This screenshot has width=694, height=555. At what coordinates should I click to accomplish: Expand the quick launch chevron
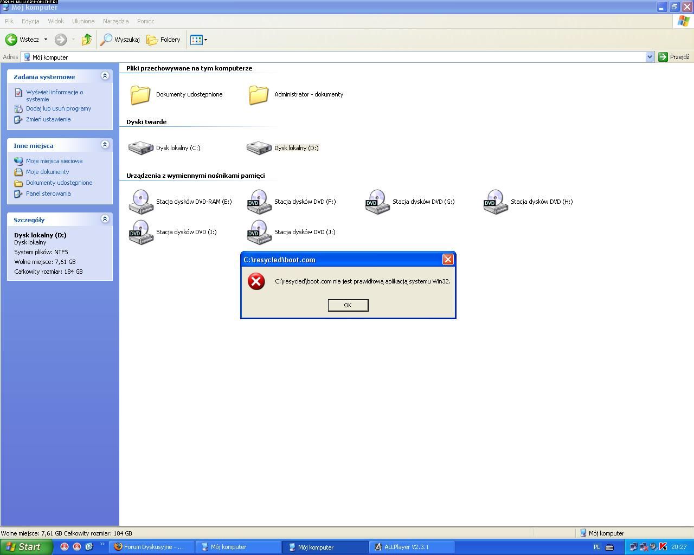point(102,544)
